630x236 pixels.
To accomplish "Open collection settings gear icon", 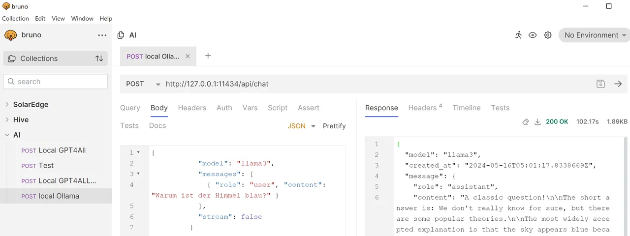I will click(548, 35).
